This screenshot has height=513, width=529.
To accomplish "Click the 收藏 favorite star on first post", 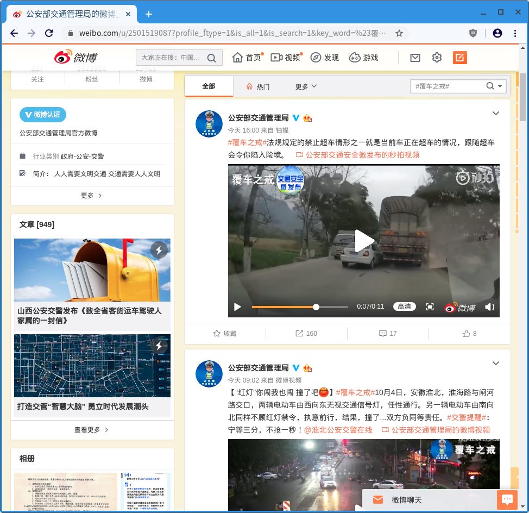I will pos(225,334).
